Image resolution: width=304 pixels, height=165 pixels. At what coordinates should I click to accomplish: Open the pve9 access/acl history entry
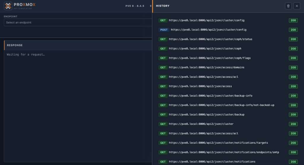(x=228, y=77)
